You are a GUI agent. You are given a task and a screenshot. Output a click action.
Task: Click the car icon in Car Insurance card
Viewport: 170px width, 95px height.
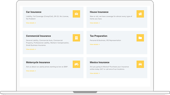click(76, 14)
